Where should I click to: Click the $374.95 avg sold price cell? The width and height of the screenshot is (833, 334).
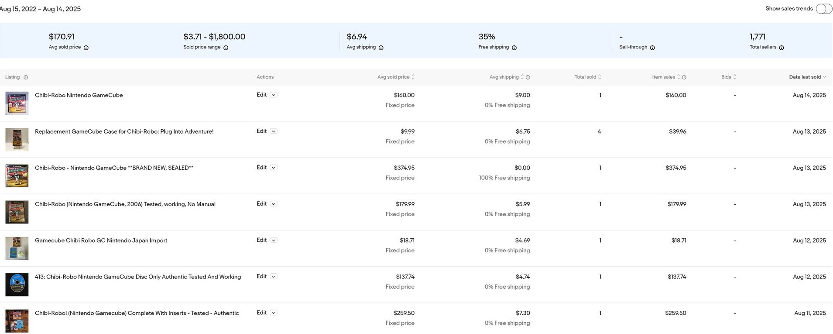tap(404, 168)
